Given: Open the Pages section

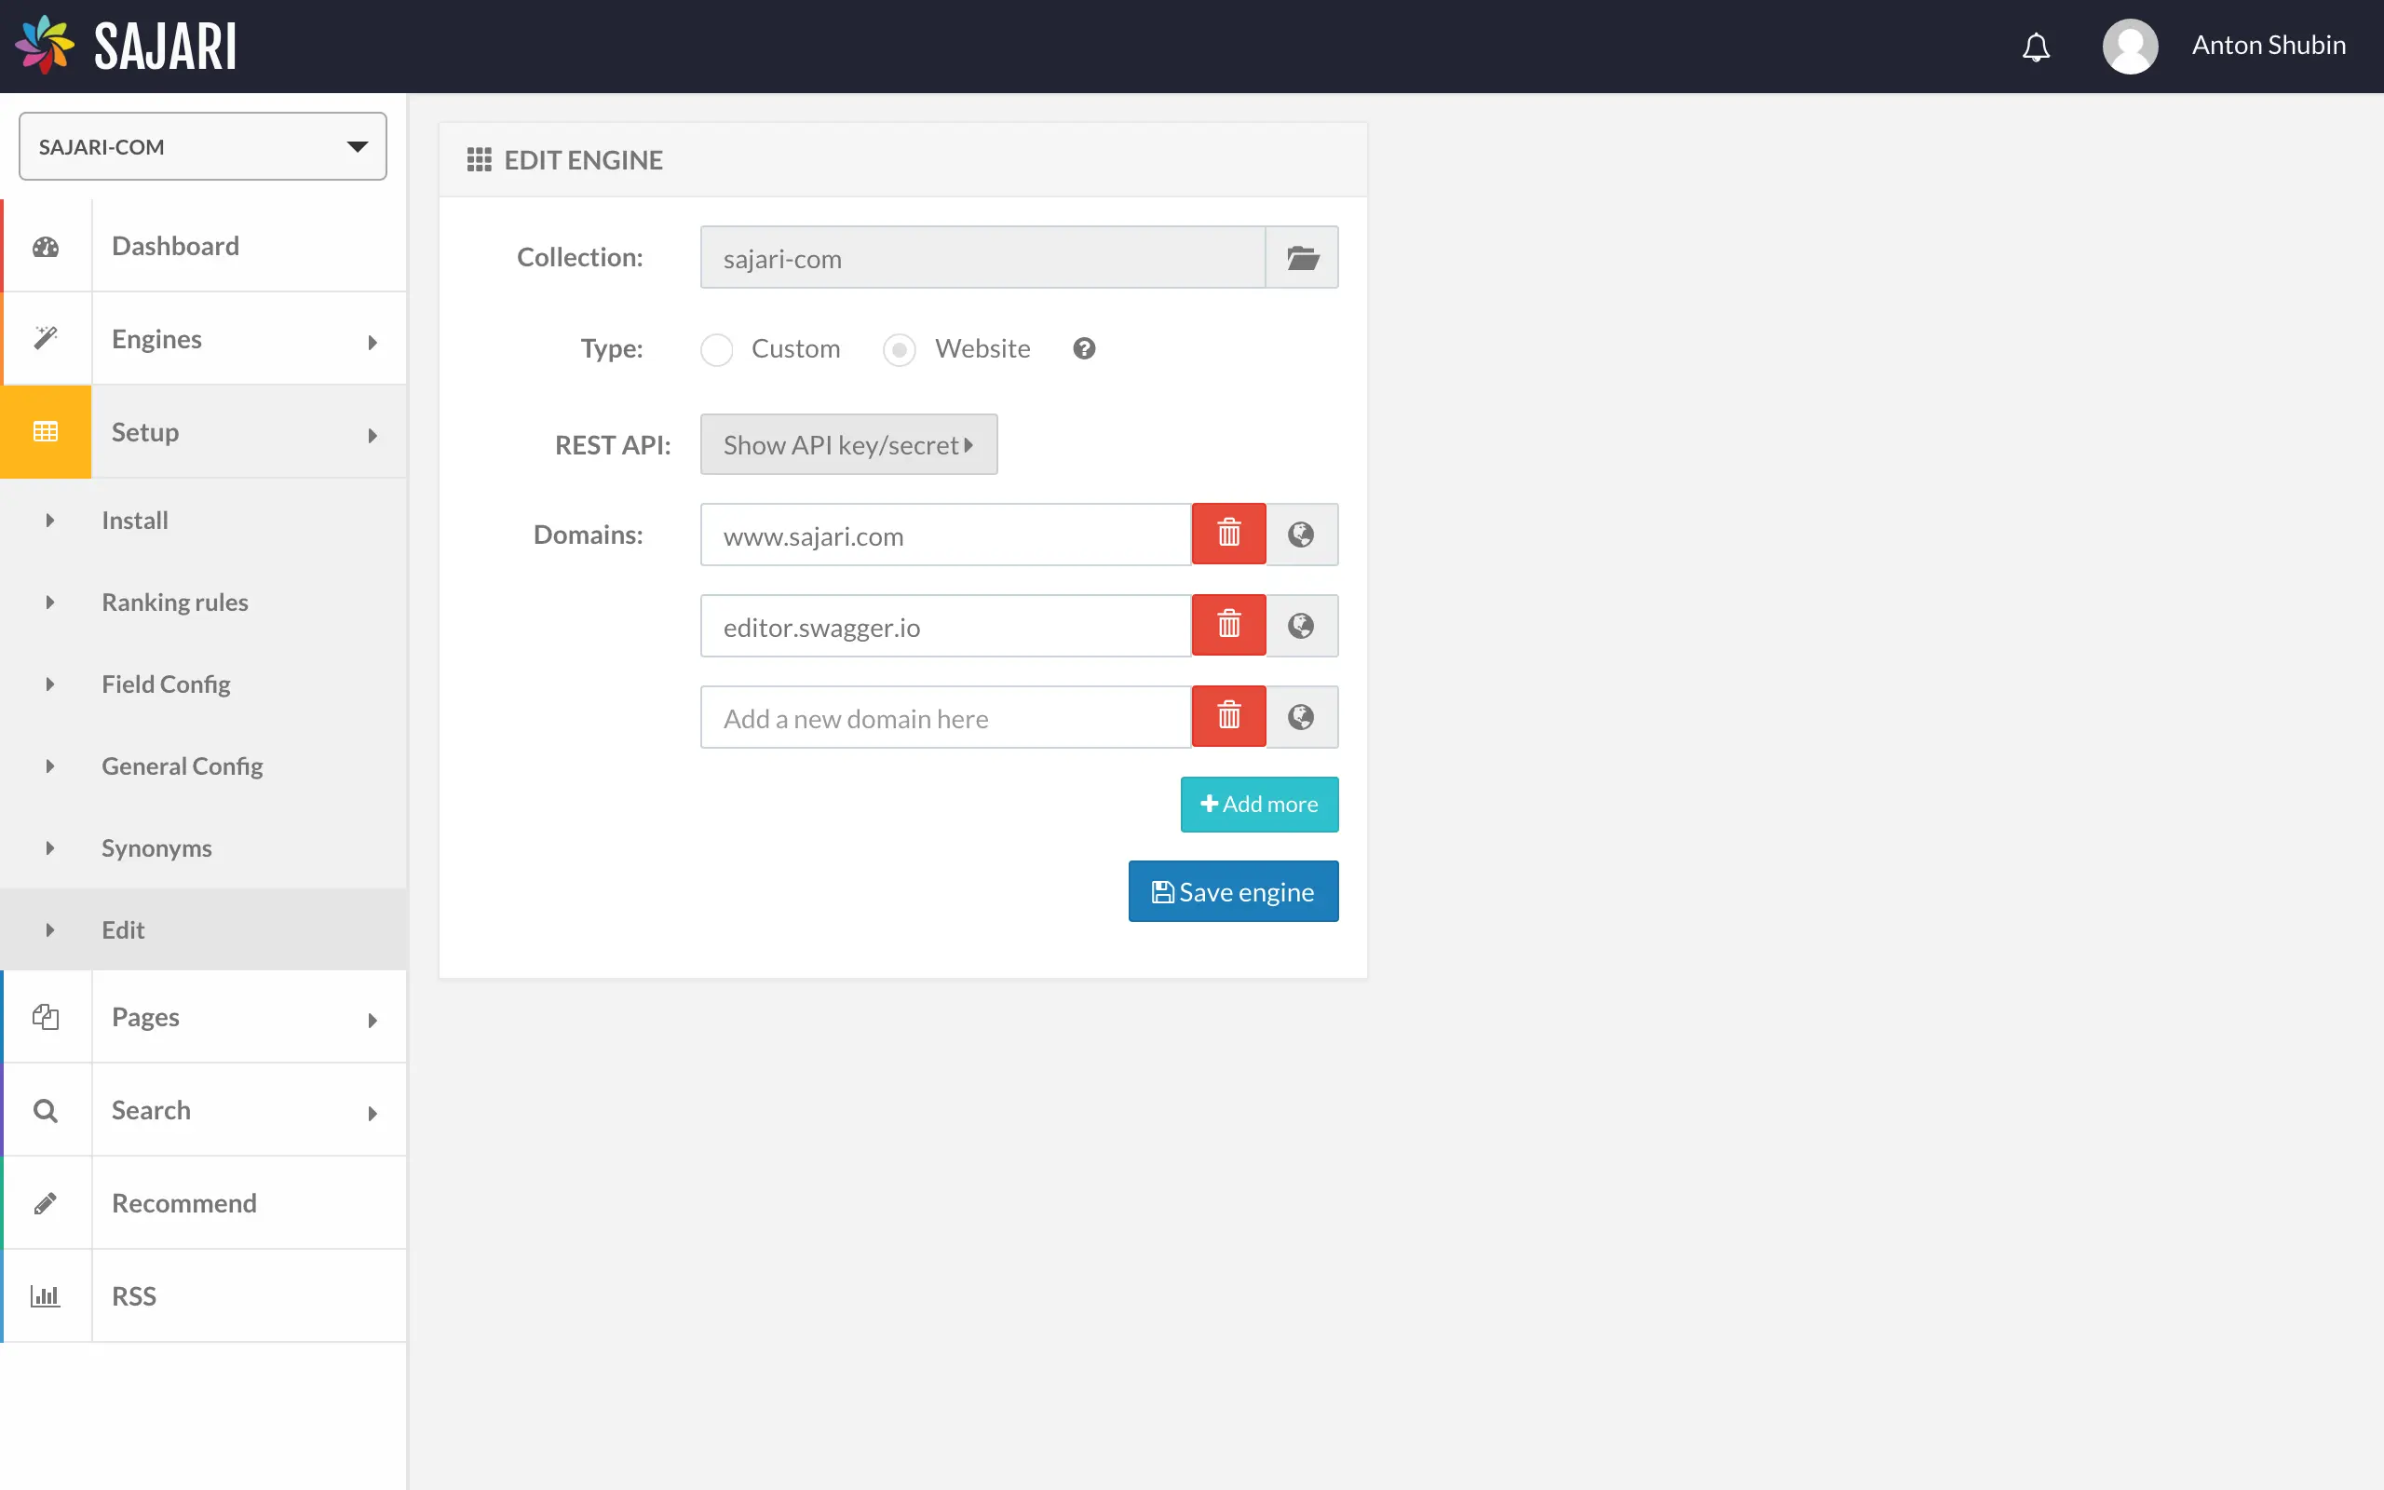Looking at the screenshot, I should pyautogui.click(x=204, y=1016).
